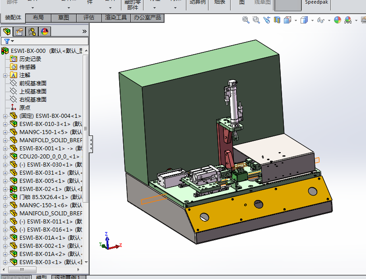Open the Hide/Show Items glasses dropdown

(x=328, y=20)
